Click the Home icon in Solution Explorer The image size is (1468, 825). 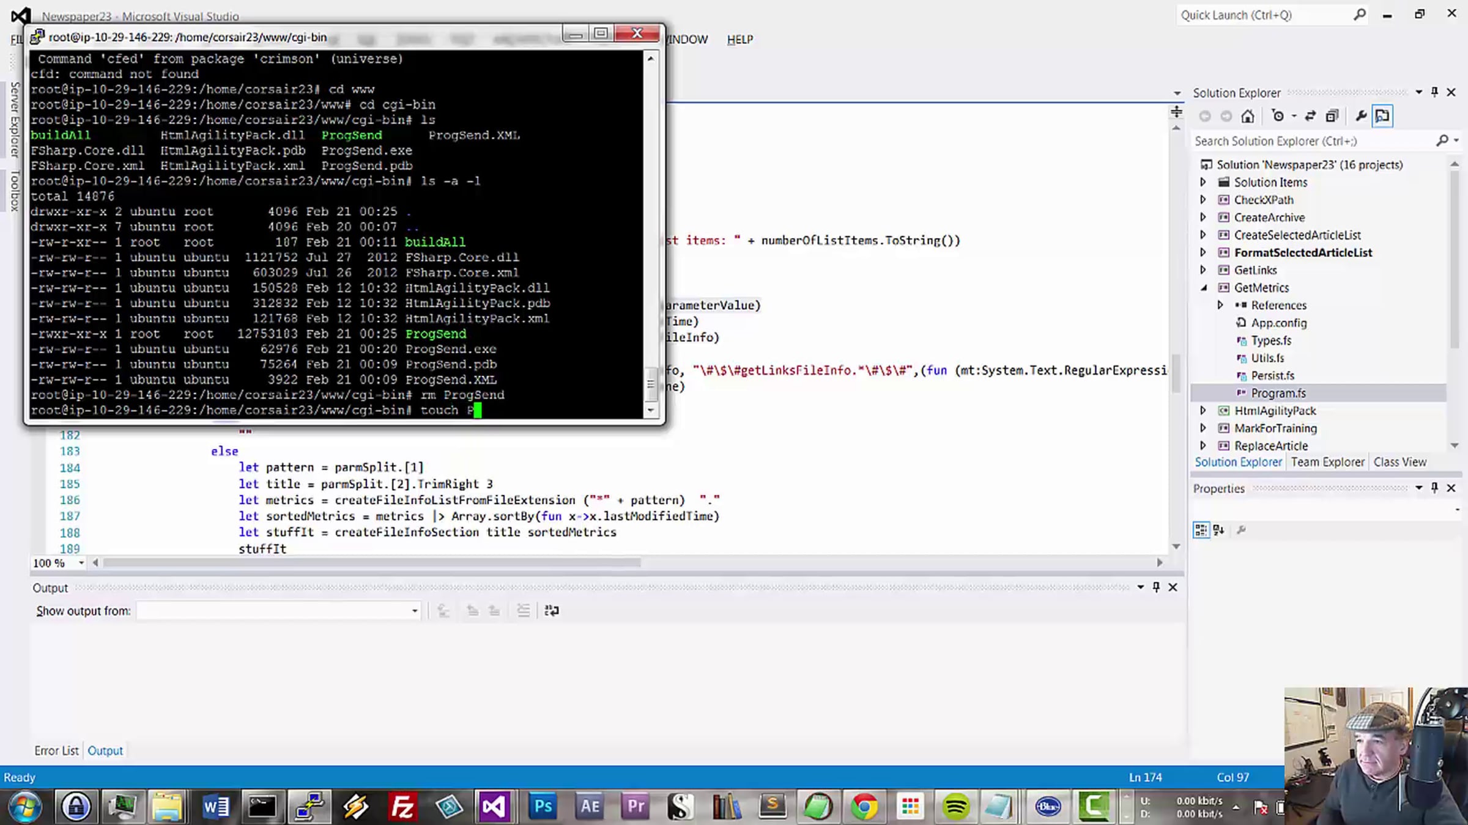click(1248, 116)
